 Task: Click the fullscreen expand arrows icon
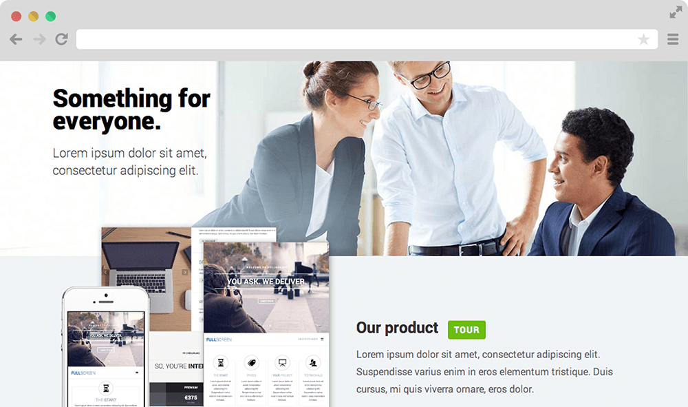(676, 12)
